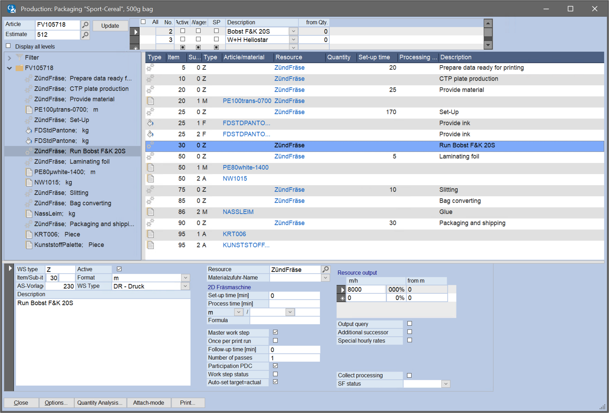609x413 pixels.
Task: Open the SF status dropdown
Action: [x=446, y=384]
